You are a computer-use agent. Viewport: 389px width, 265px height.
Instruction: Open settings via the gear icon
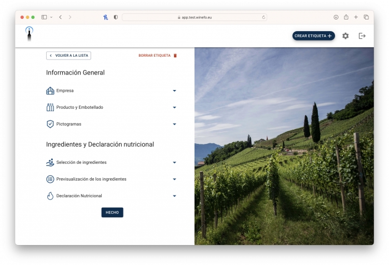346,36
